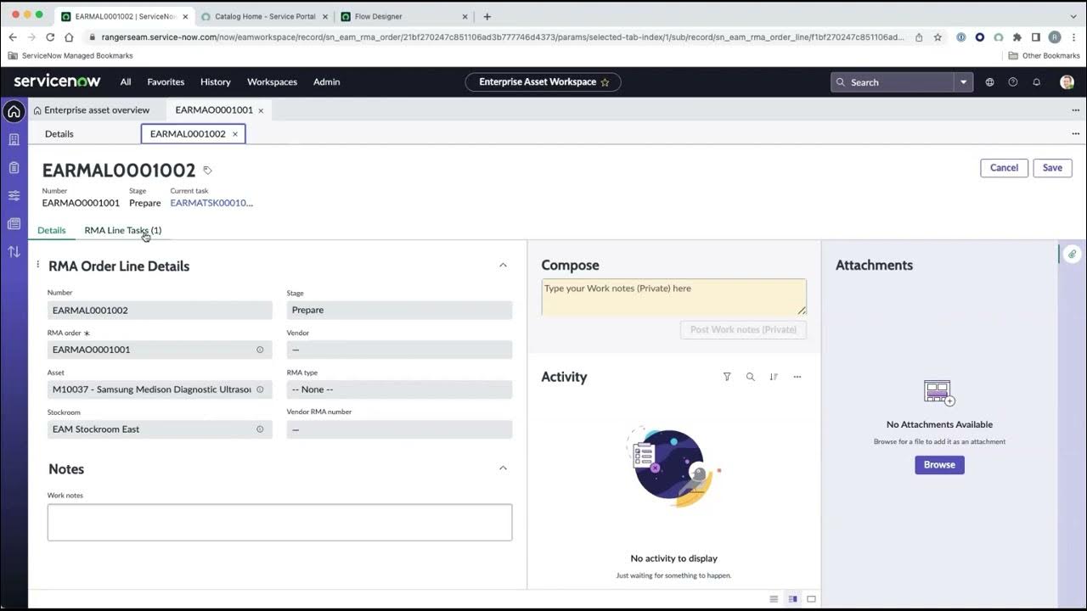Click the Activity filter funnel icon
Viewport: 1087px width, 611px height.
click(x=727, y=377)
